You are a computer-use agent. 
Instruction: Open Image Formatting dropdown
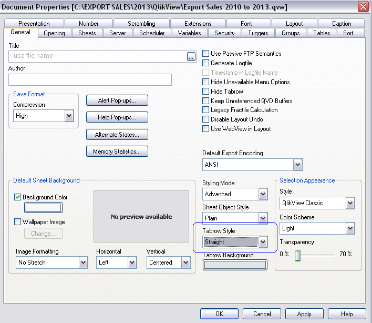(83, 263)
